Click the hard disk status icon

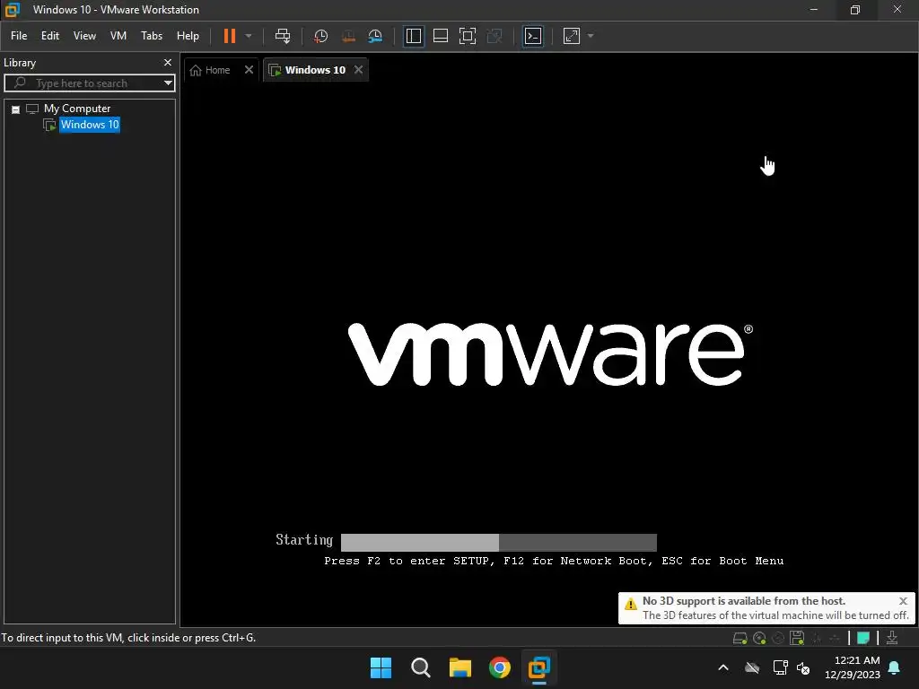point(740,638)
